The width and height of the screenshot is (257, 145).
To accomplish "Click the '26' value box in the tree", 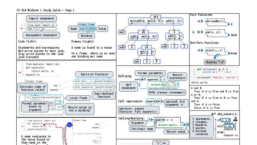I will [143, 32].
